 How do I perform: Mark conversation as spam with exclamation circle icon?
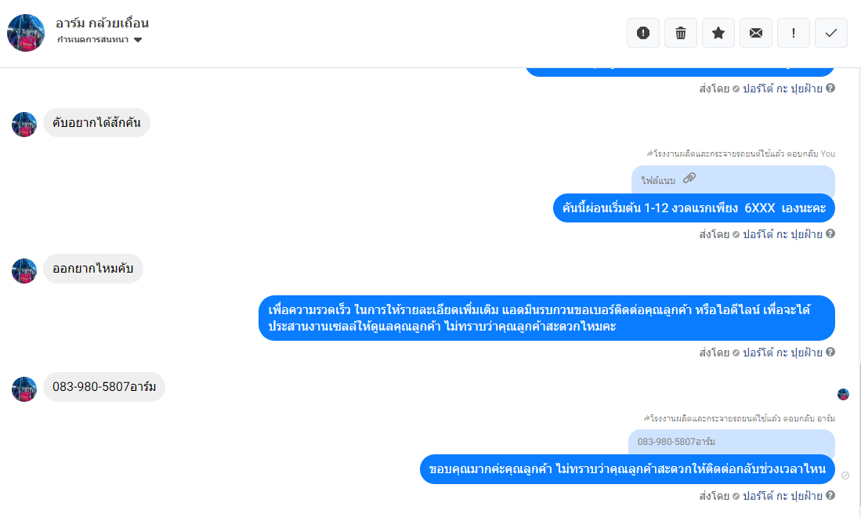pyautogui.click(x=643, y=33)
